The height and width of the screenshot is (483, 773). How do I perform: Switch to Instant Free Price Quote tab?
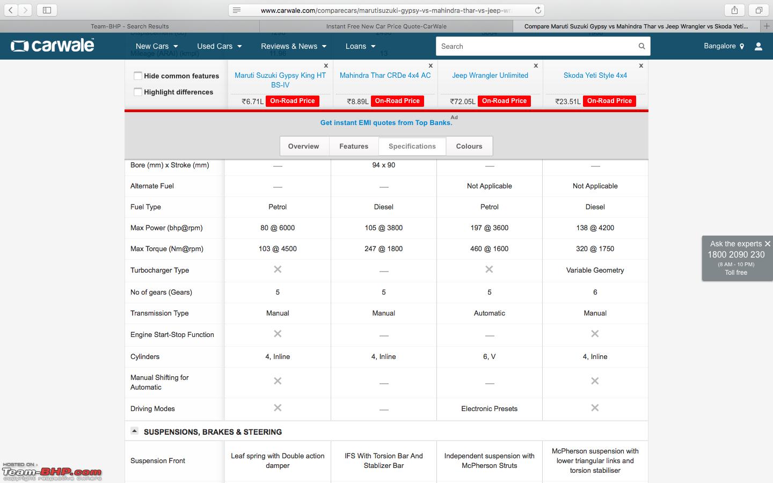coord(386,26)
